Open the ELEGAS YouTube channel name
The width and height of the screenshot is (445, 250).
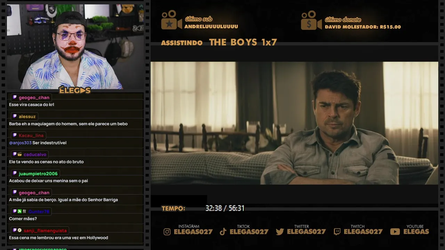pos(416,232)
